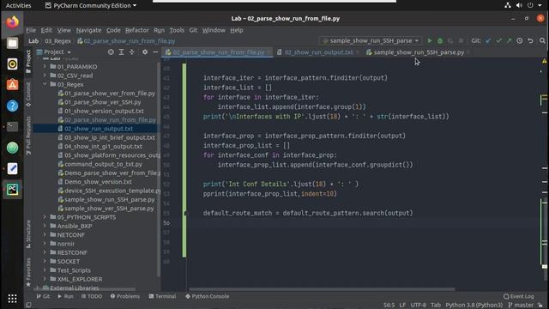Screen dimensions: 549x309
Task: Switch to 02_show_run_output.txt tab
Action: click(318, 52)
